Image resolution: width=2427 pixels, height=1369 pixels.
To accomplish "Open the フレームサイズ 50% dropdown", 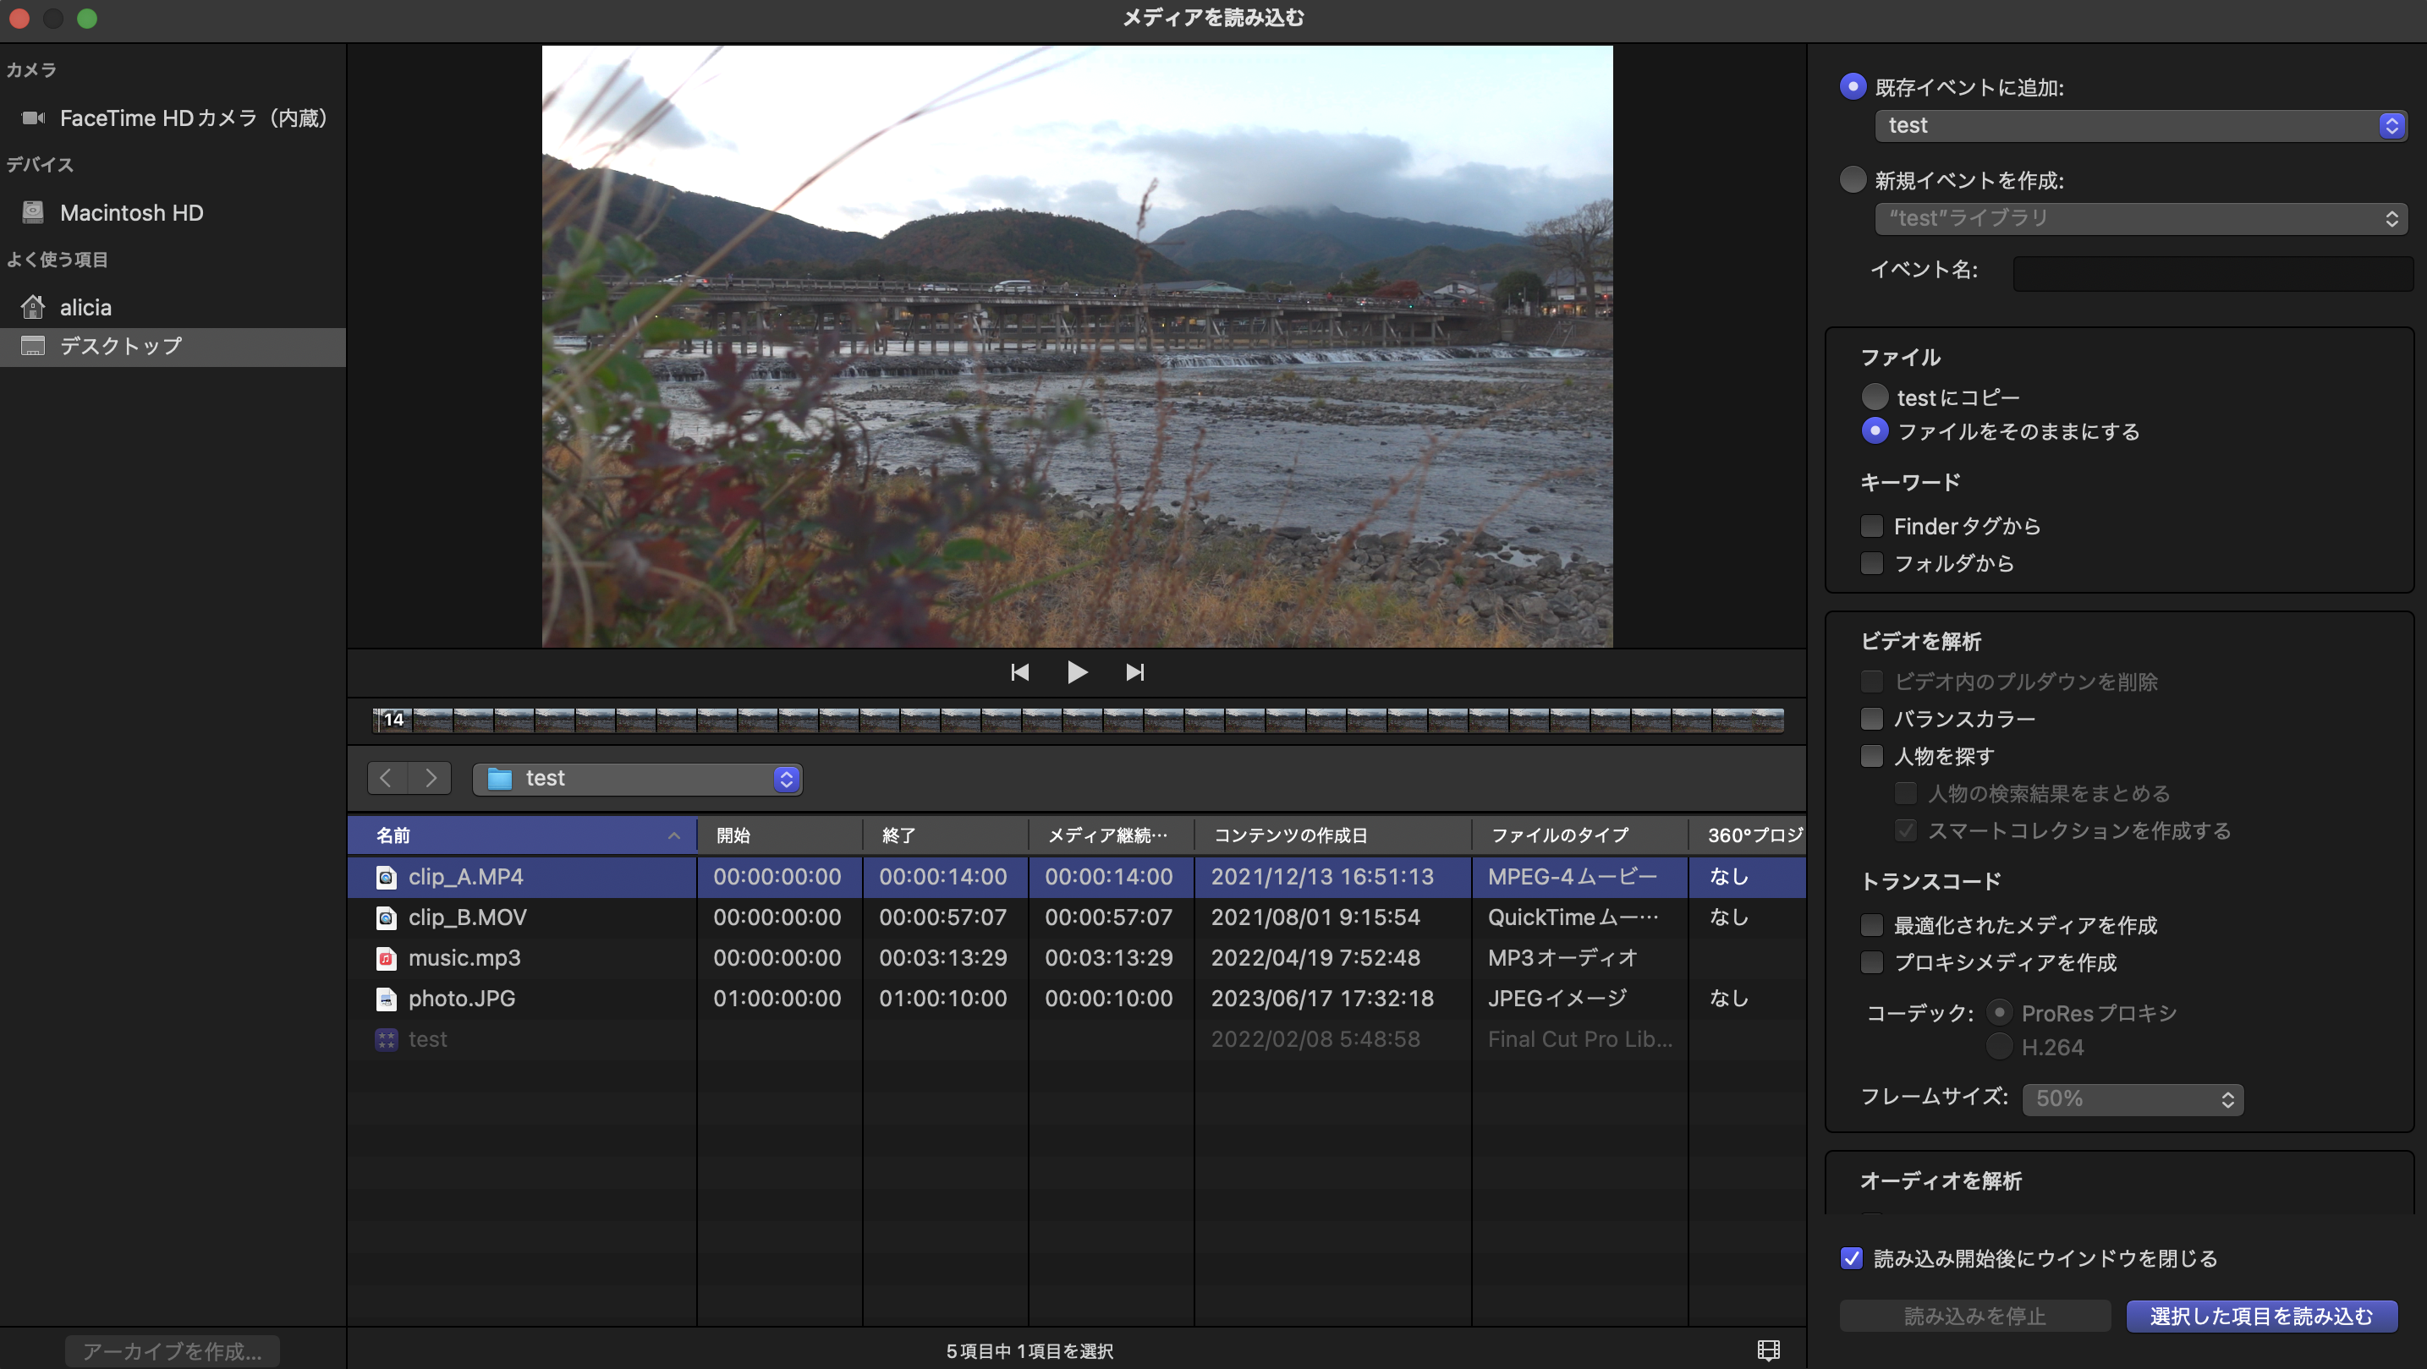I will click(x=2132, y=1098).
